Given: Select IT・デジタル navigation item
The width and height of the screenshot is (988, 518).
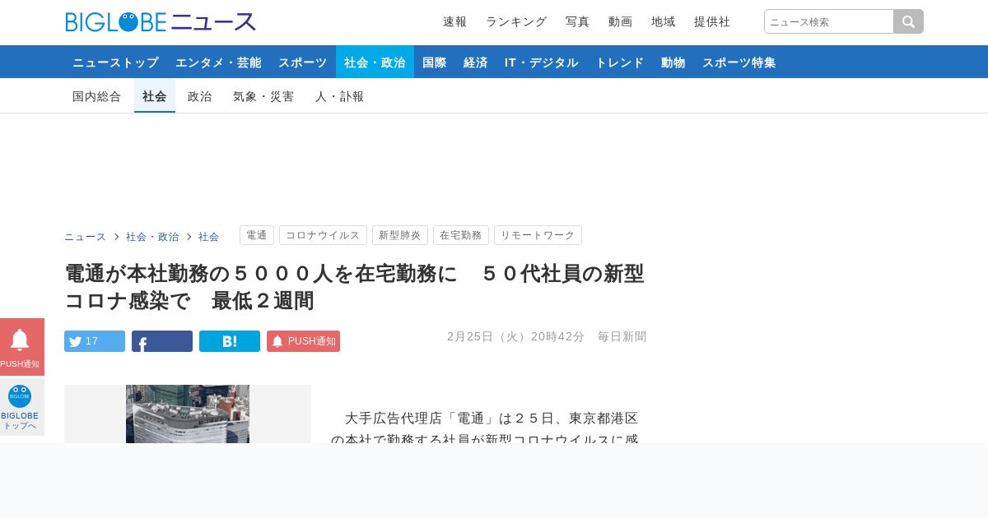Looking at the screenshot, I should [542, 62].
